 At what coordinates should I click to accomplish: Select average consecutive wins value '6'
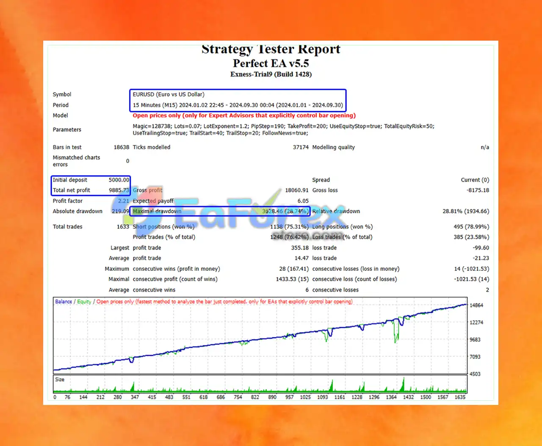tap(307, 290)
